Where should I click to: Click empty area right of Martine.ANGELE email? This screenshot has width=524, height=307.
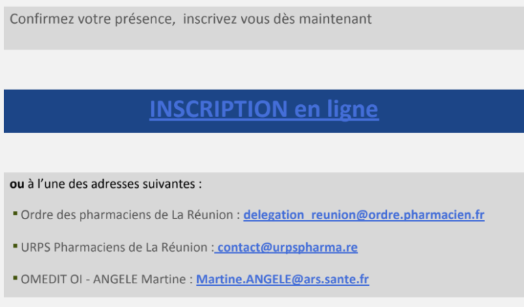[446, 279]
